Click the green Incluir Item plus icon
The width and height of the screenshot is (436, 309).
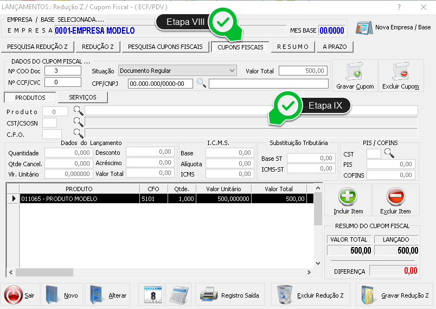[x=347, y=197]
